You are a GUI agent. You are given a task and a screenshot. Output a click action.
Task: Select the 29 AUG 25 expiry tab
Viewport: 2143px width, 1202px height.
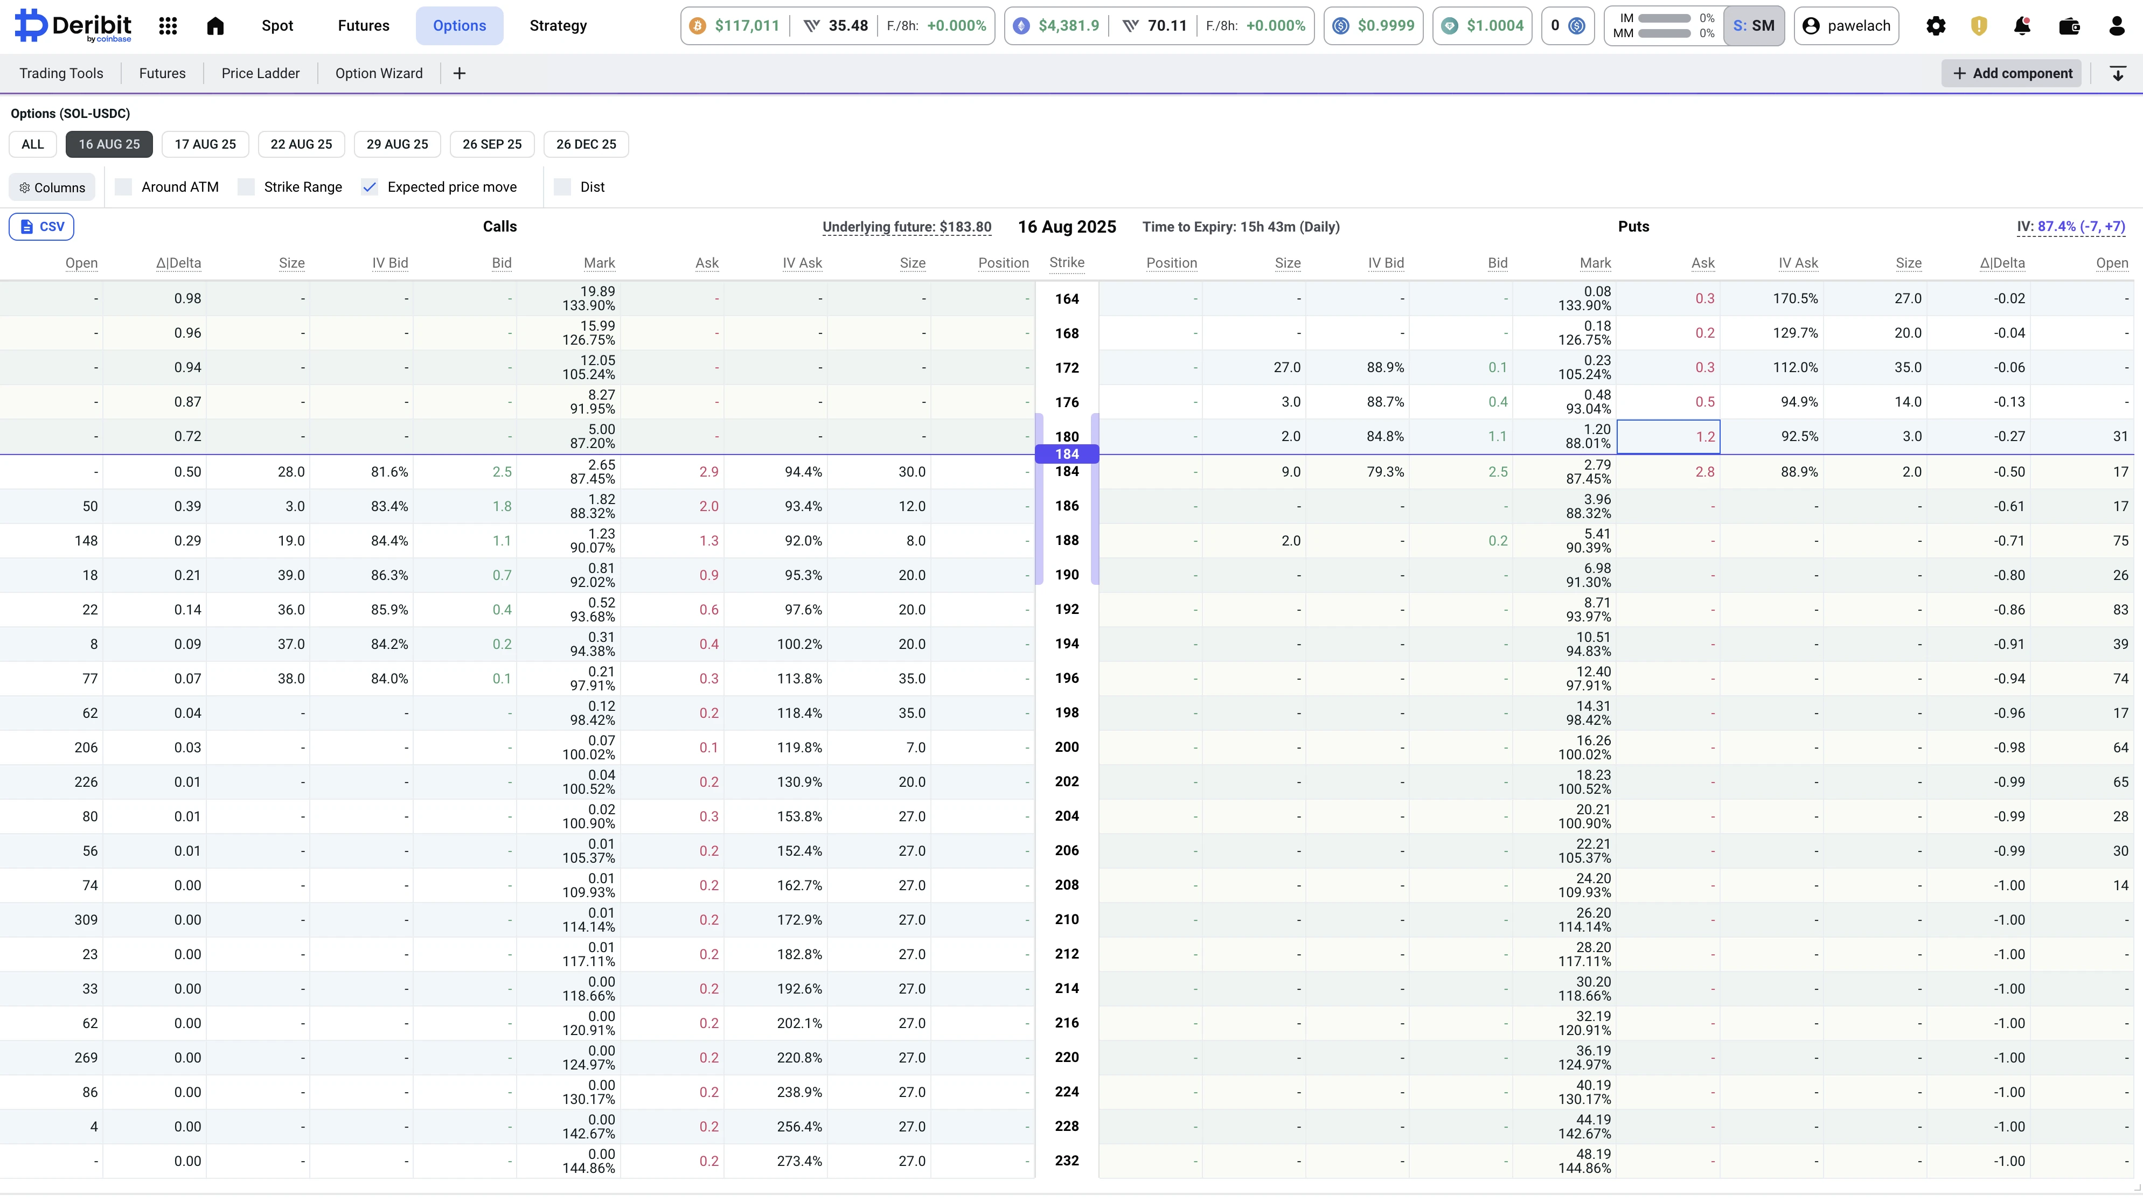(398, 145)
